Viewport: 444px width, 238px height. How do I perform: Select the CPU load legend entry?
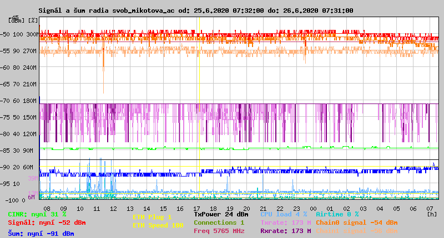284,214
